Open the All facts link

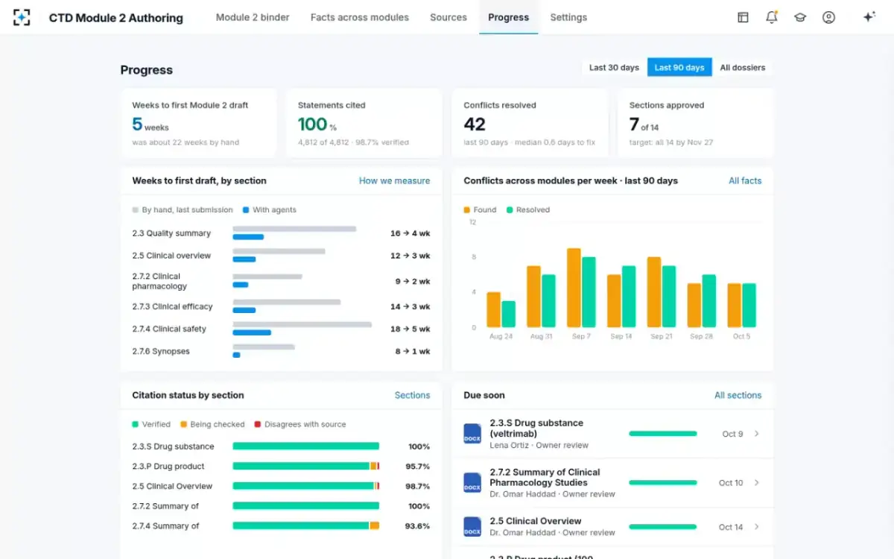pyautogui.click(x=745, y=180)
